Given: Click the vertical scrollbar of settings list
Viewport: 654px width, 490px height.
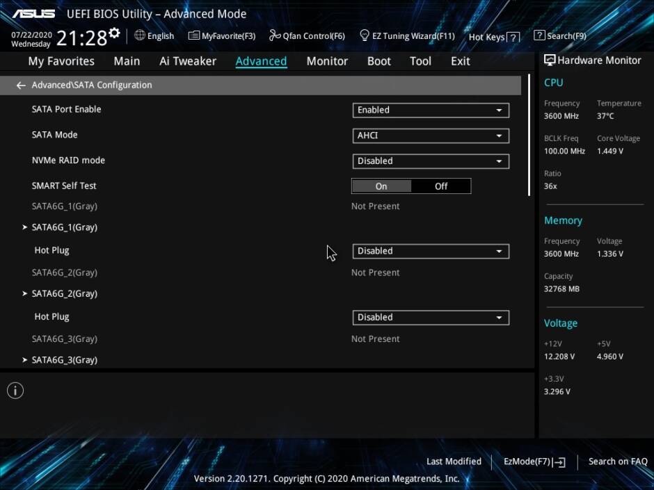Looking at the screenshot, I should coord(529,136).
